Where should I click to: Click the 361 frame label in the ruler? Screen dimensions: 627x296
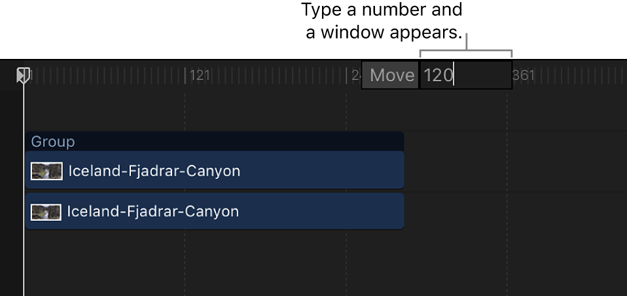pyautogui.click(x=524, y=75)
